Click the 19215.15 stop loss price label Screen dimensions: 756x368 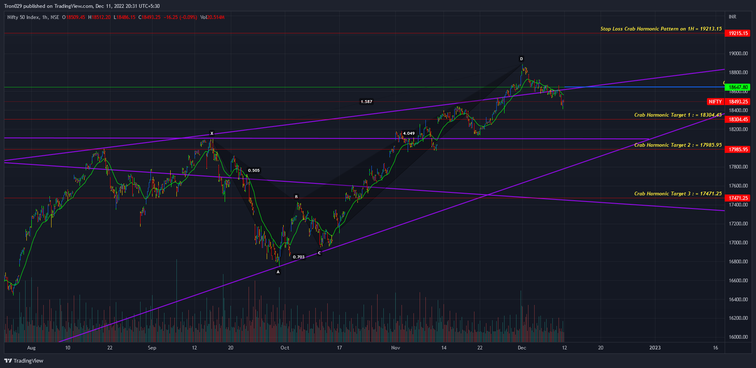tap(737, 33)
